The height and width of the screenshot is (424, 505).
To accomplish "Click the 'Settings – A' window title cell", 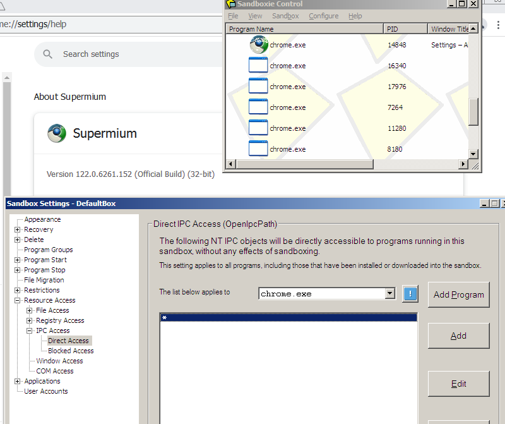I will [x=449, y=45].
